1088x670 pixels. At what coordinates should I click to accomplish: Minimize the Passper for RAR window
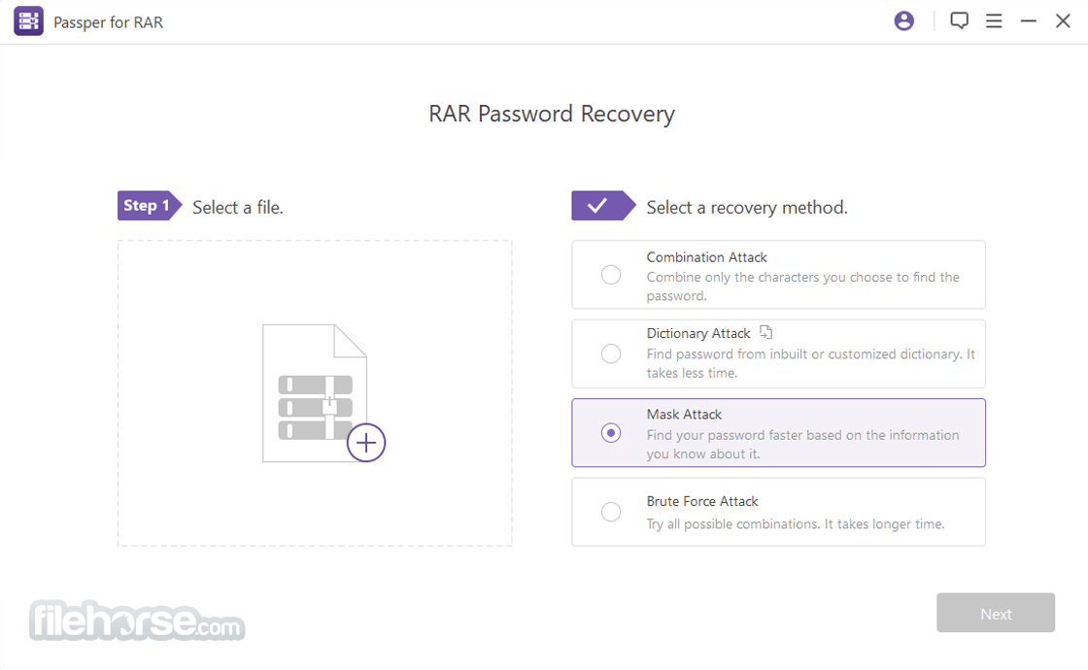coord(1029,21)
